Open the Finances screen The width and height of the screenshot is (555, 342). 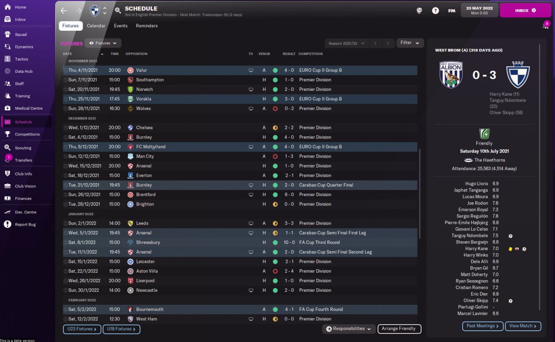click(23, 199)
